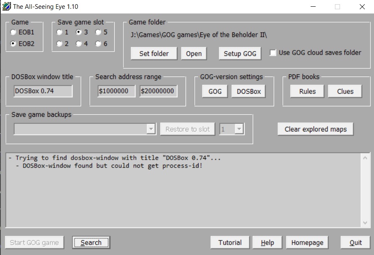Click the Restore to slot button
The width and height of the screenshot is (374, 255).
pyautogui.click(x=188, y=129)
